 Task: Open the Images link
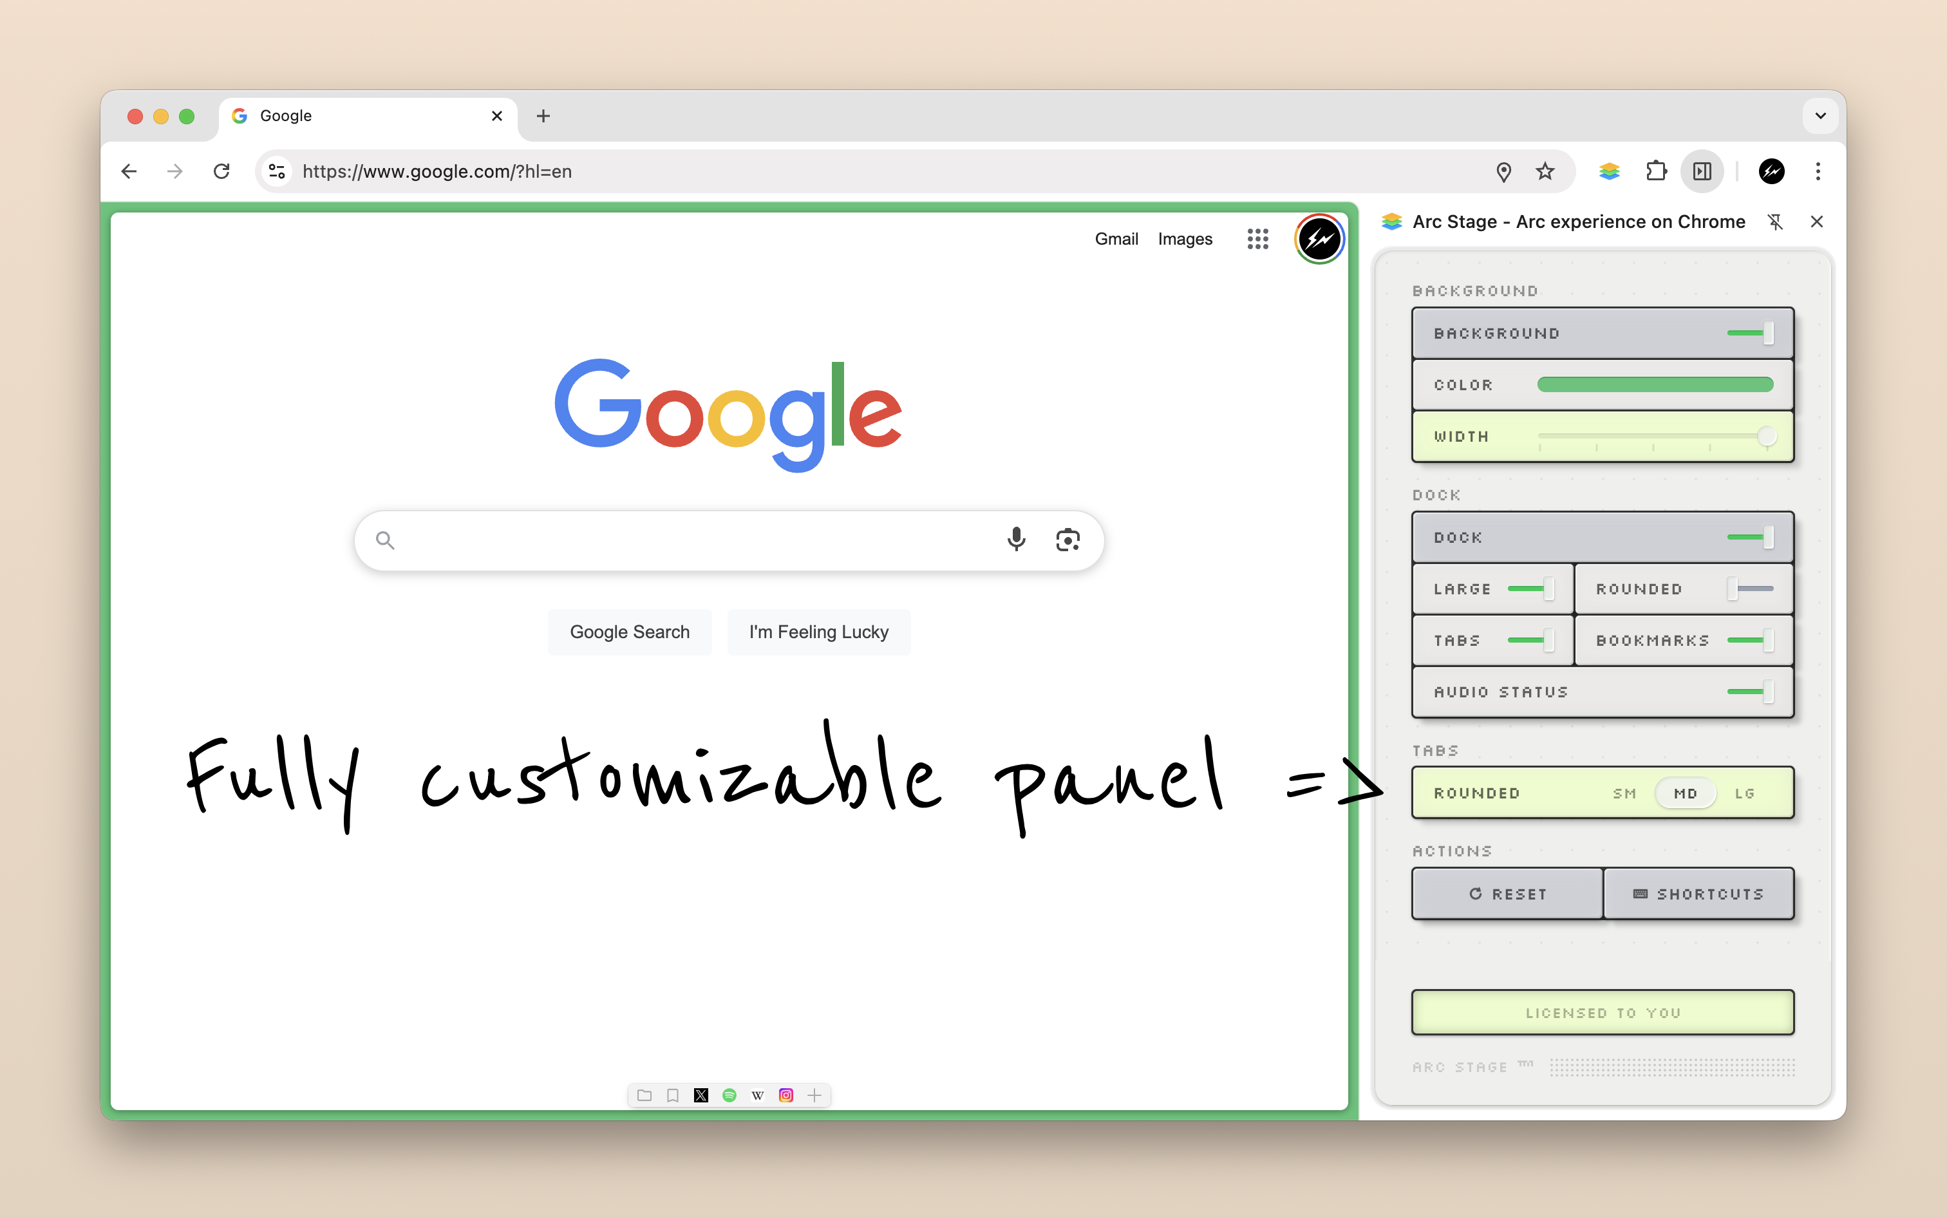pyautogui.click(x=1184, y=239)
